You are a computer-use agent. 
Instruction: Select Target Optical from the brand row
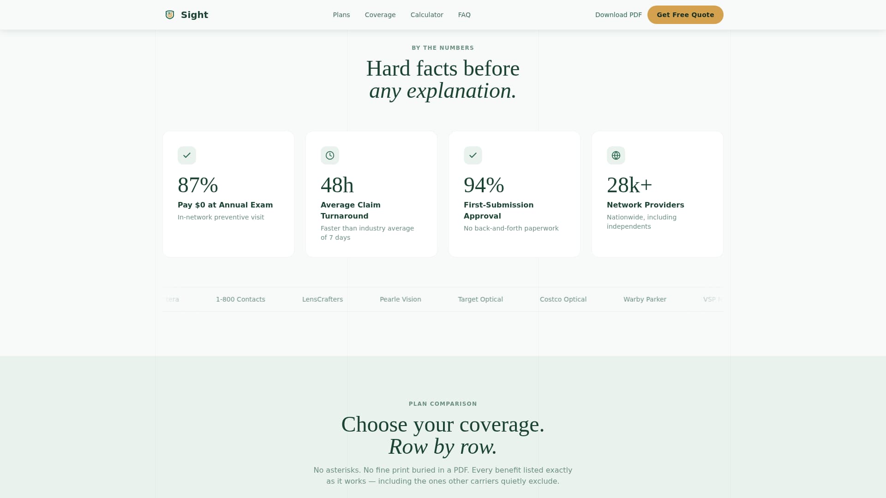pyautogui.click(x=480, y=299)
